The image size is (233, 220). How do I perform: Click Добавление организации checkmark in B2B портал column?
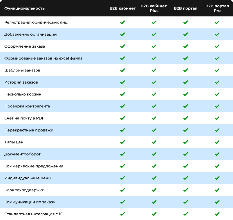(x=185, y=34)
